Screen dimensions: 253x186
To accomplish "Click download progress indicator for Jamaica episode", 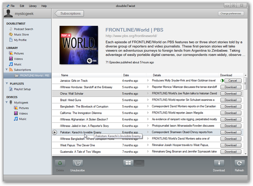I will click(x=222, y=81).
